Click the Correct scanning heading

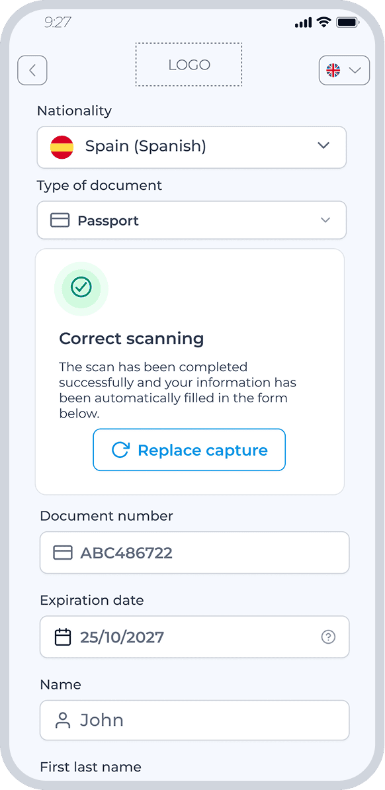[x=132, y=339]
